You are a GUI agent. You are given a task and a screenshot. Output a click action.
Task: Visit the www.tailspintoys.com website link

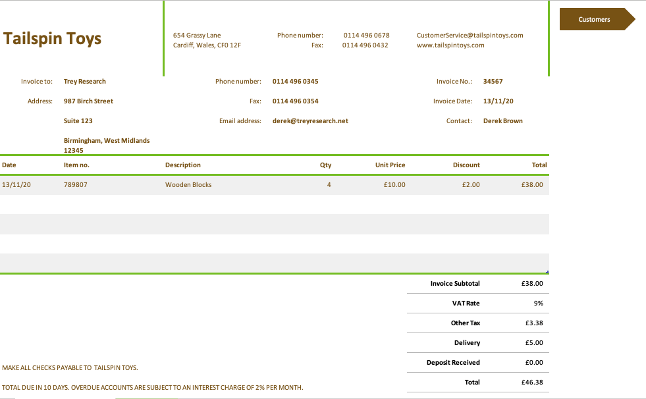(x=450, y=45)
